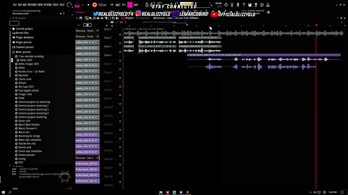Show automation clips in picker panel
This screenshot has height=195, width=348.
tap(96, 25)
